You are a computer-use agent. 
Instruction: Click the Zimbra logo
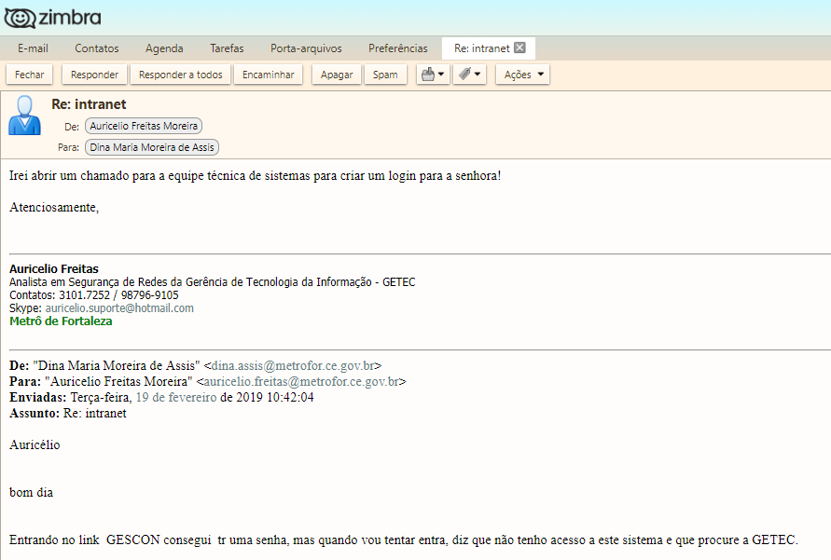(x=52, y=18)
